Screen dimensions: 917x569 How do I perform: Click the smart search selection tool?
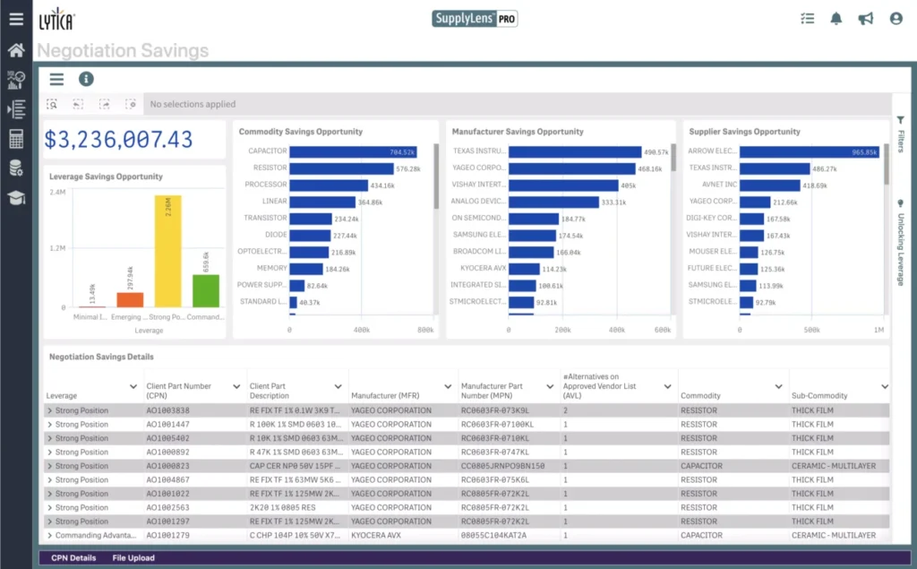tap(53, 105)
